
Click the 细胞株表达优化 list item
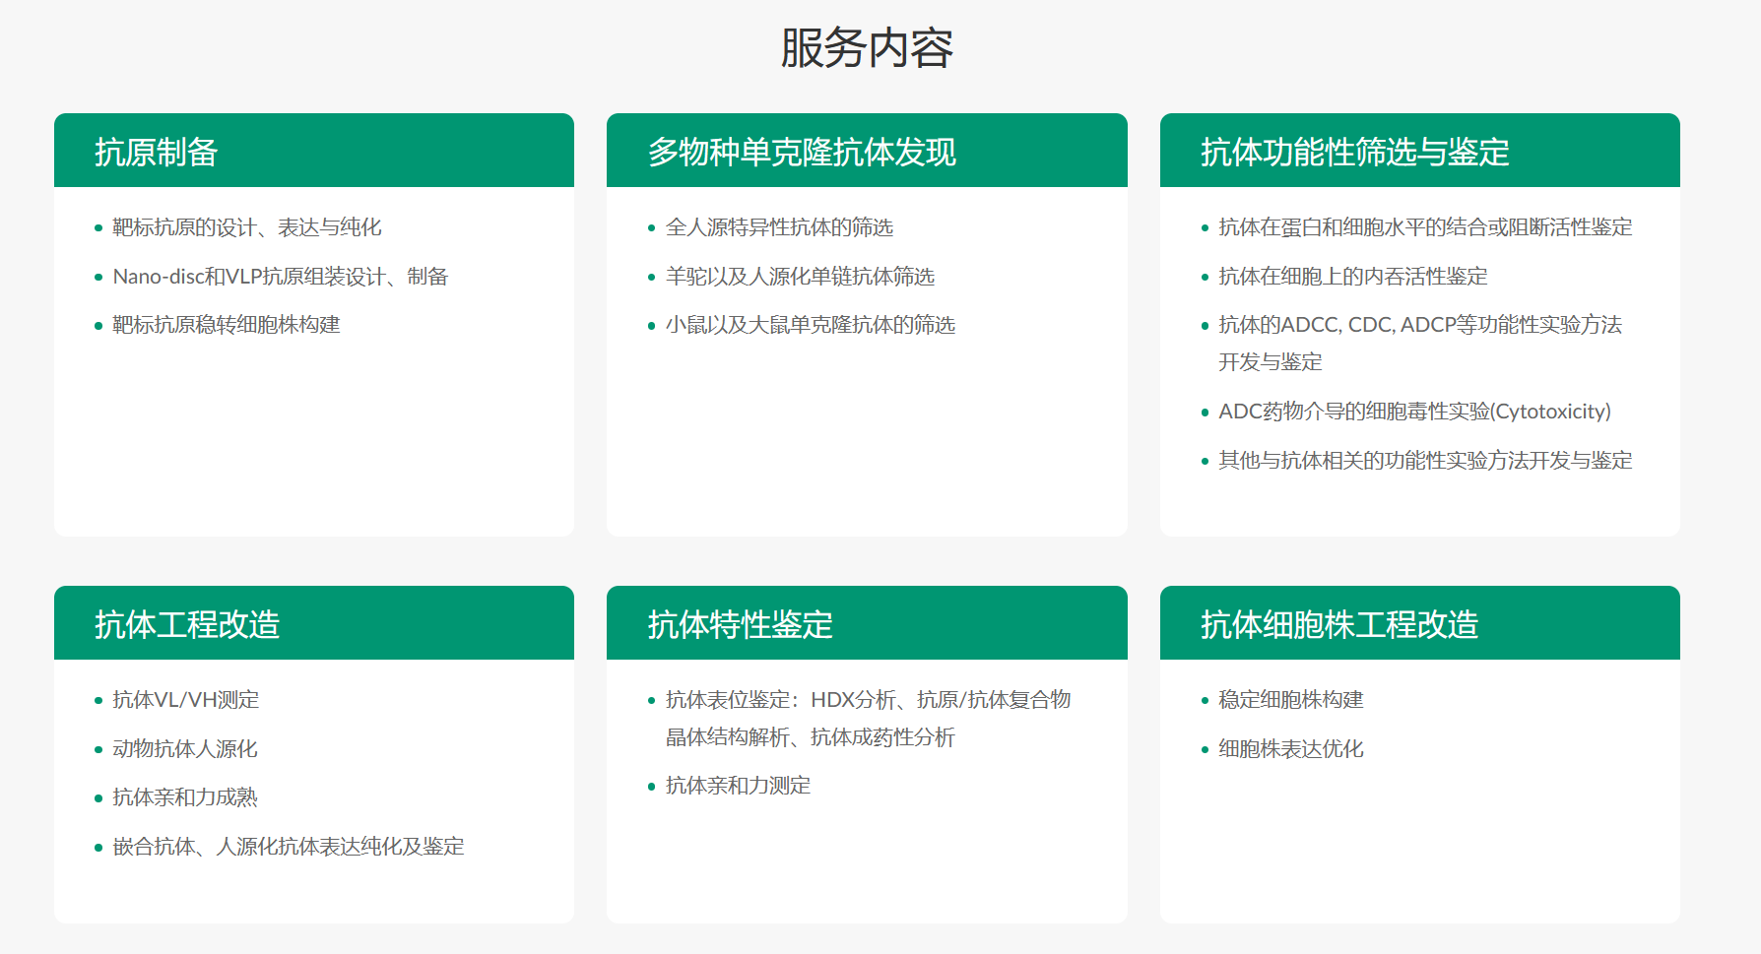(1290, 749)
